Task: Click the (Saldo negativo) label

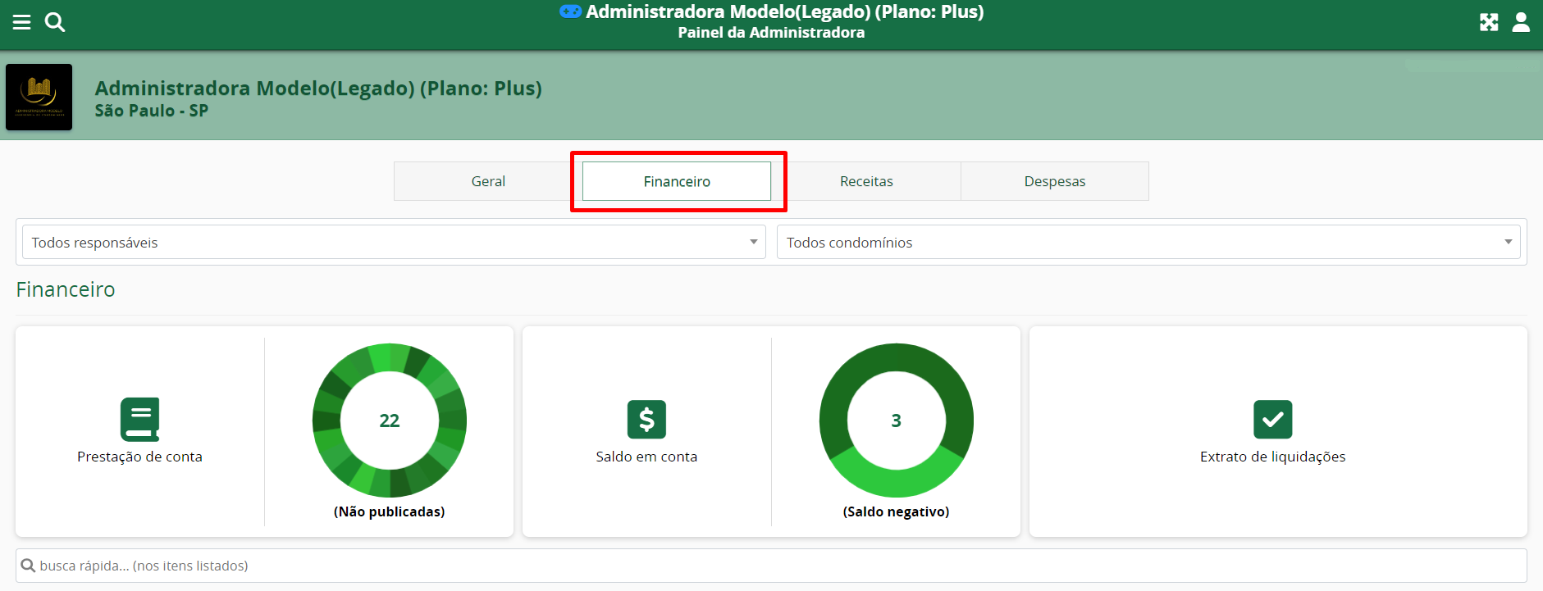Action: 897,511
